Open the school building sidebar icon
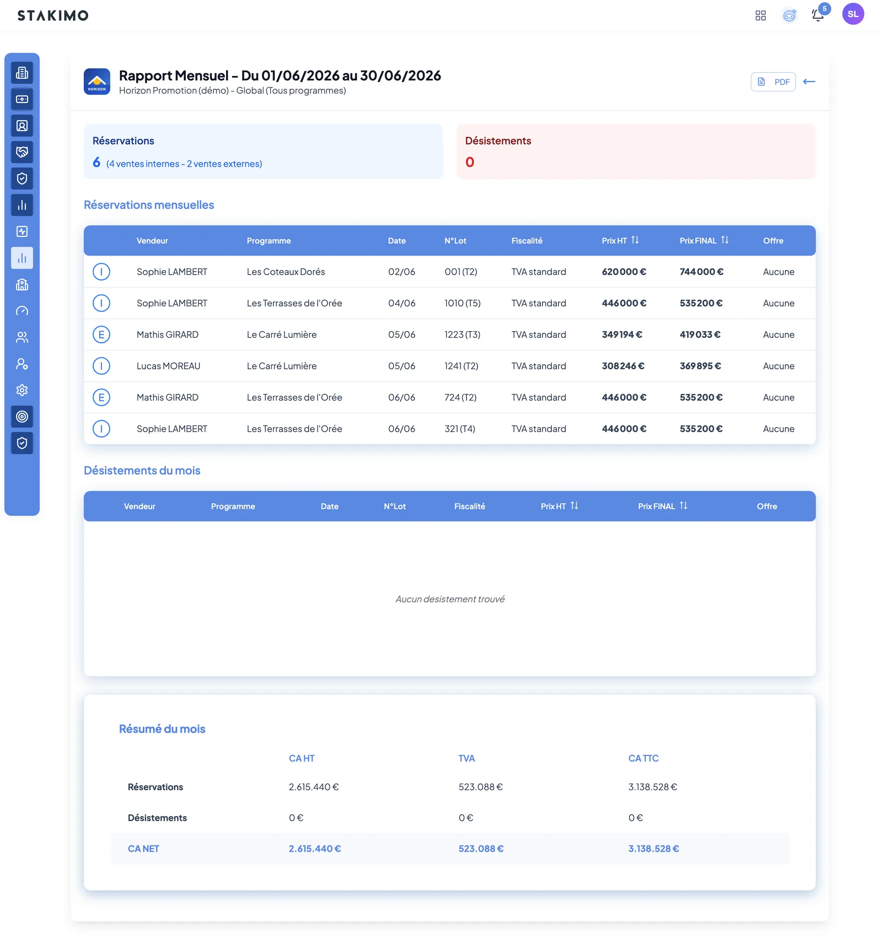882x939 pixels. (x=22, y=284)
